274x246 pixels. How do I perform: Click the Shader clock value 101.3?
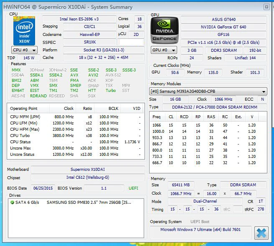255,72
